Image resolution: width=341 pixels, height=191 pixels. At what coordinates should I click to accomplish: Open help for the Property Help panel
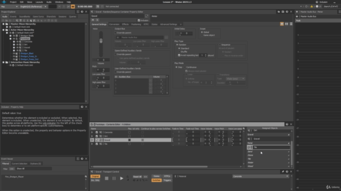(82, 107)
